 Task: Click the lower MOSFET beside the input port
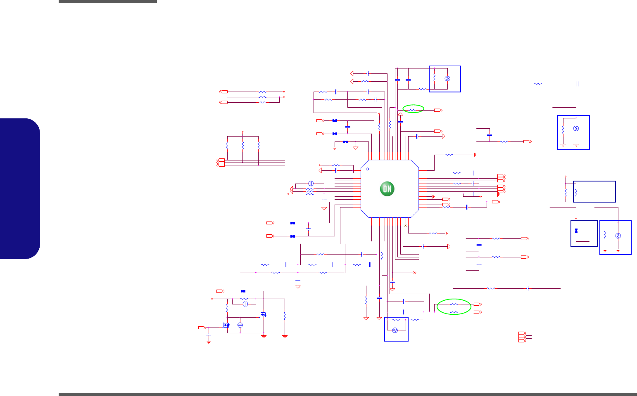click(226, 325)
